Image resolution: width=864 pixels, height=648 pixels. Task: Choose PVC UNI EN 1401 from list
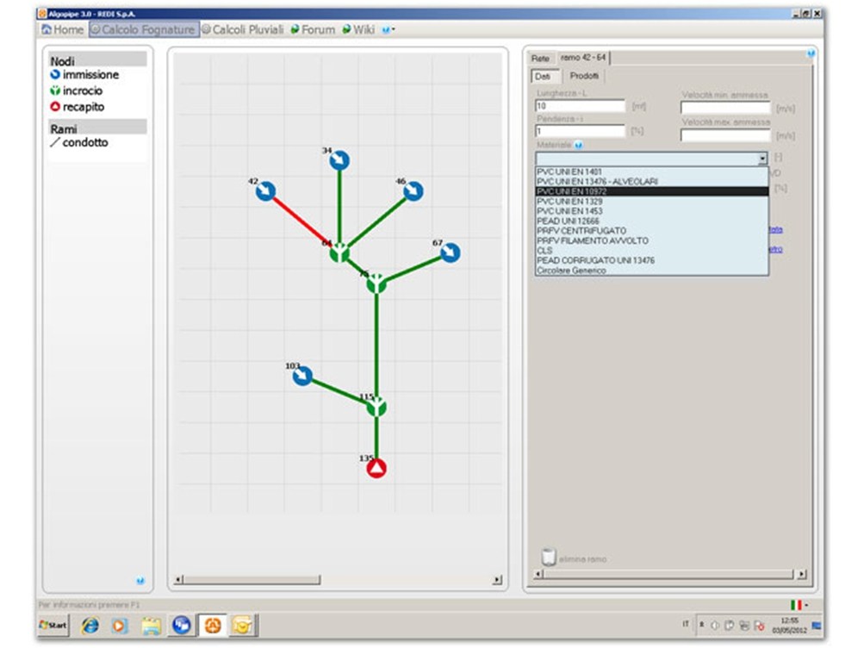[570, 171]
